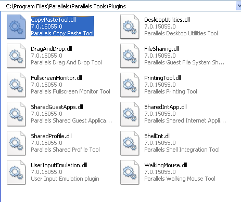Click 'Parallels Shared Profile Tool' description
The width and height of the screenshot is (241, 202).
click(65, 150)
